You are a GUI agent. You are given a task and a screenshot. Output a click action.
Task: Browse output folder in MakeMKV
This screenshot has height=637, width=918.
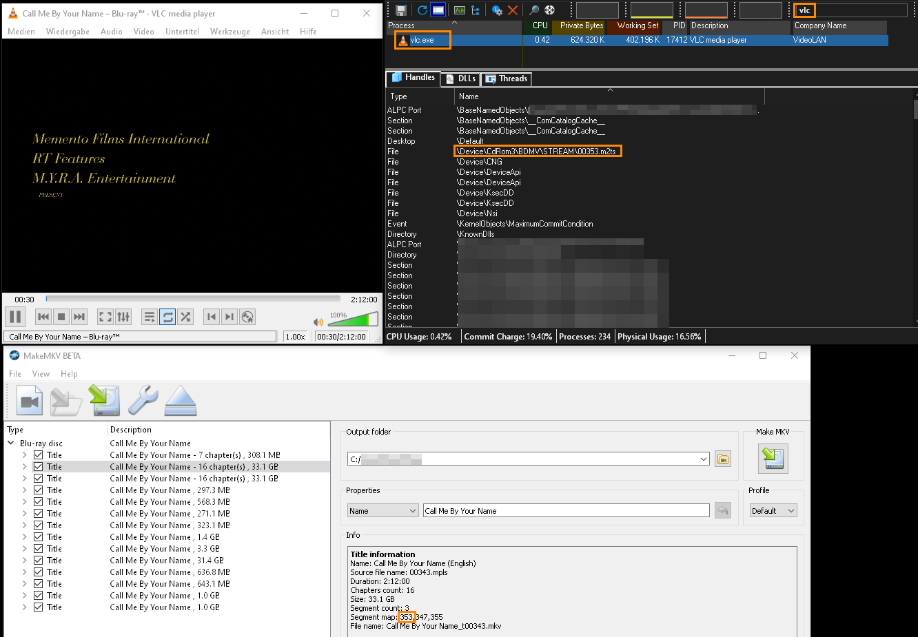[722, 459]
